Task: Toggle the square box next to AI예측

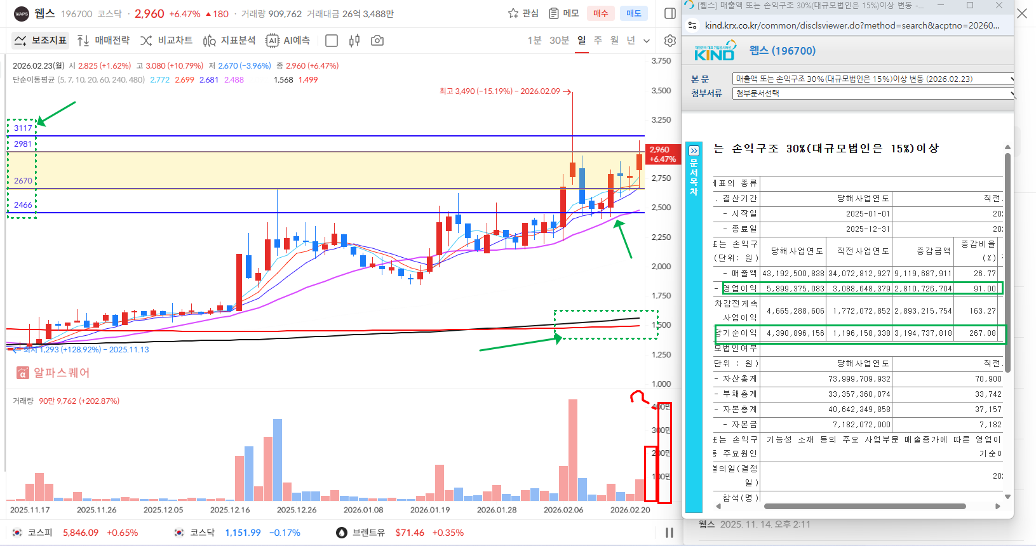Action: coord(331,41)
